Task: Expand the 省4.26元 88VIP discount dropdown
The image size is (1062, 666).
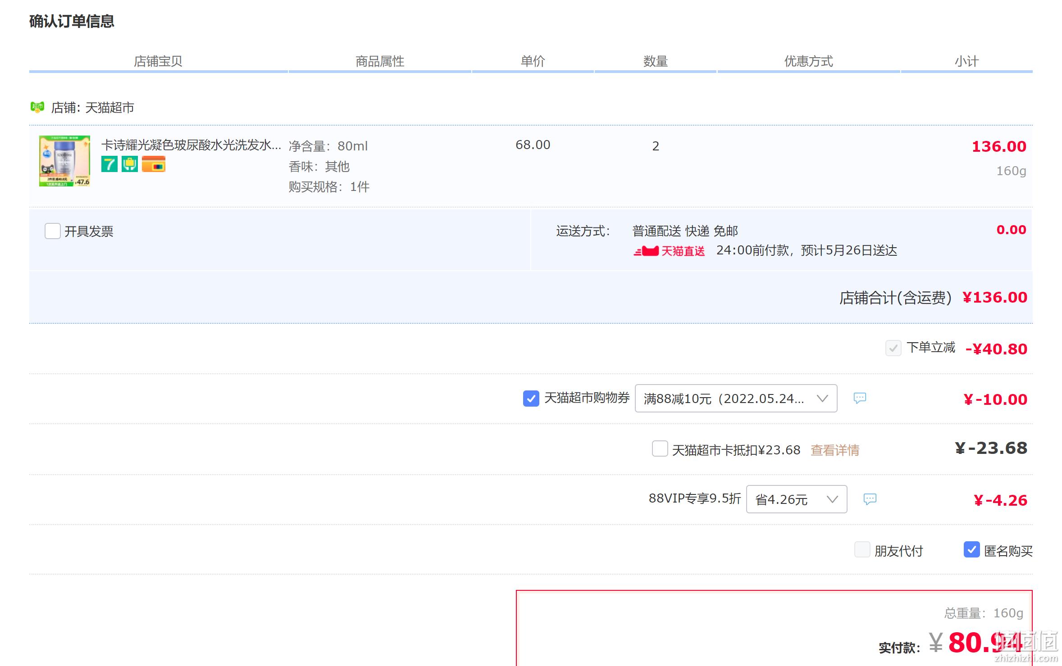Action: [x=797, y=499]
